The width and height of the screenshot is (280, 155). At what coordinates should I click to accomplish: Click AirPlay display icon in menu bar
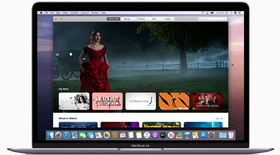pyautogui.click(x=207, y=13)
